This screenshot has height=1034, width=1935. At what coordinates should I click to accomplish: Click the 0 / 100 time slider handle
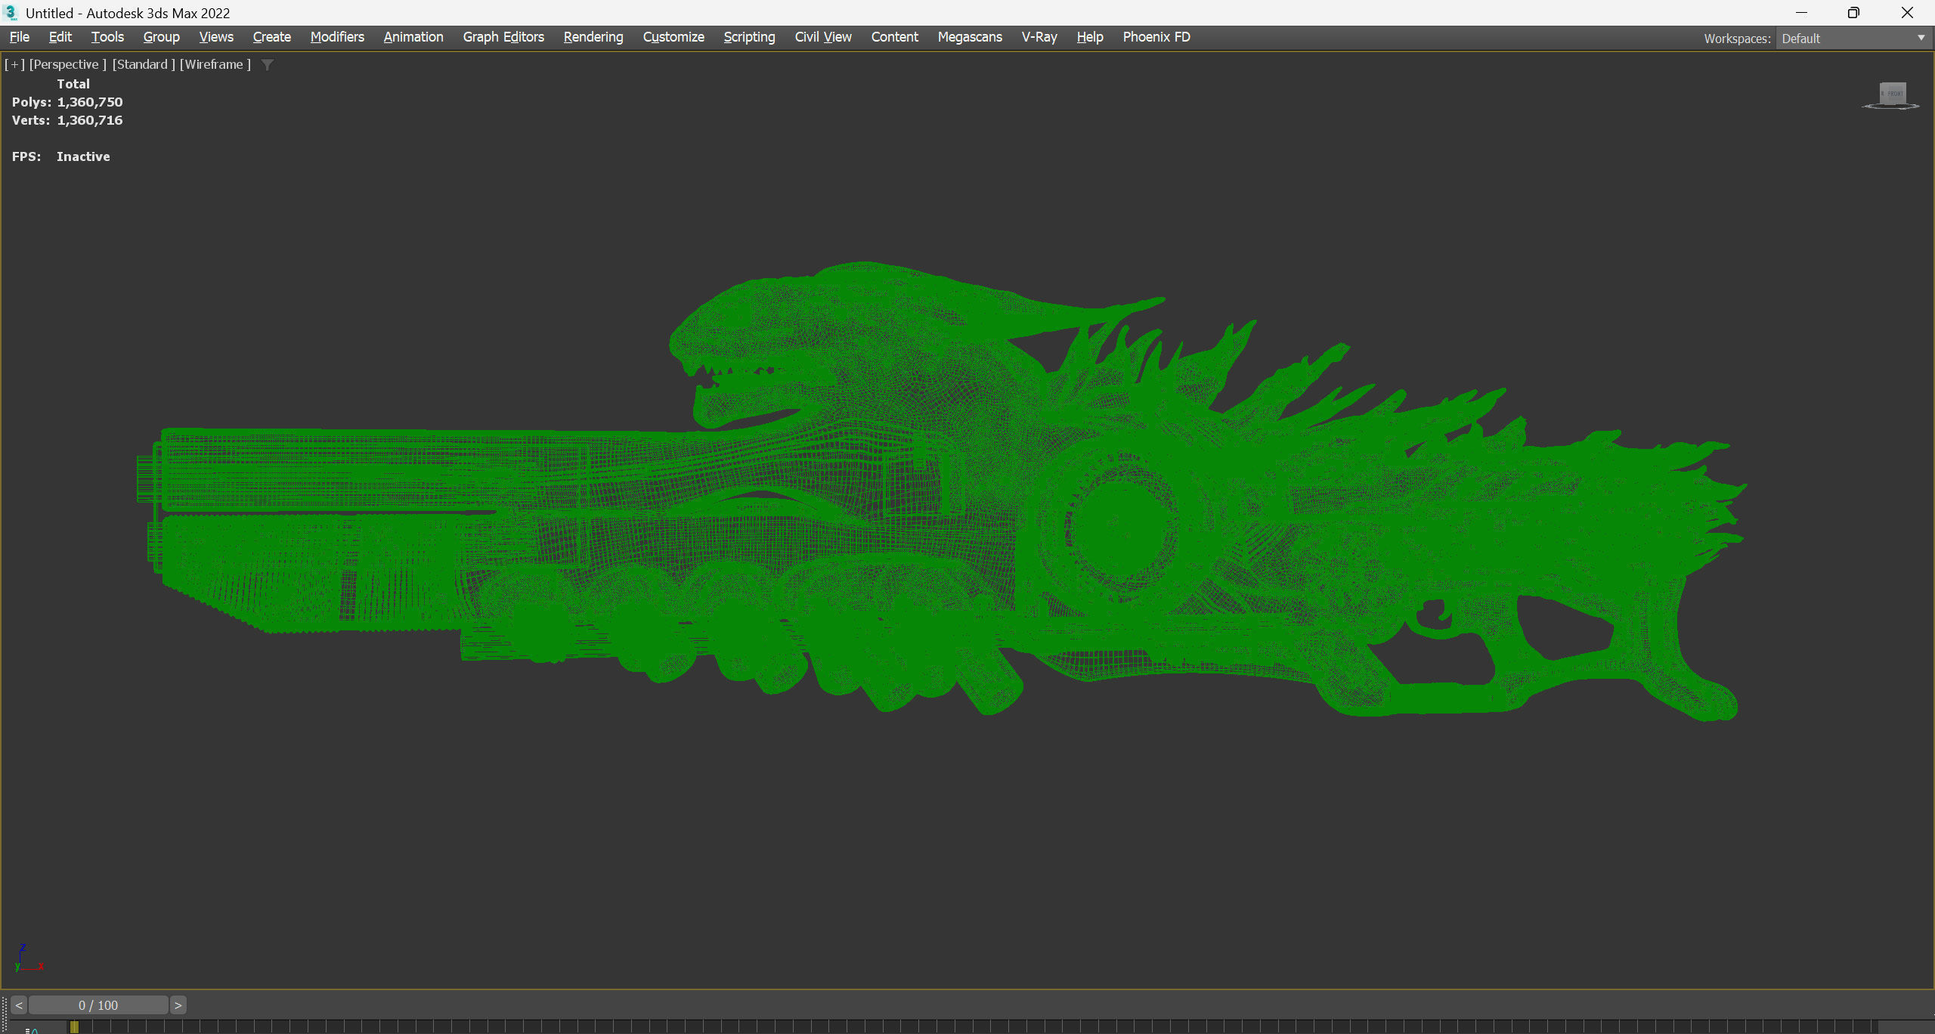click(x=98, y=1005)
